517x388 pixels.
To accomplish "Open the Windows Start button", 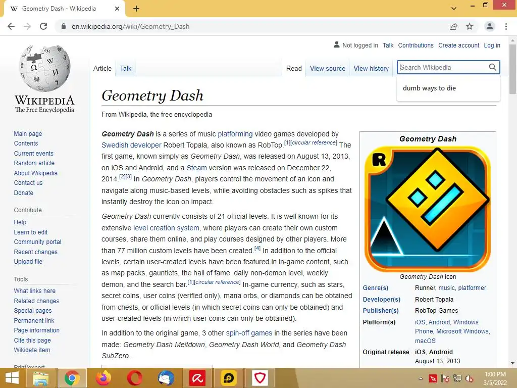I will click(x=12, y=378).
